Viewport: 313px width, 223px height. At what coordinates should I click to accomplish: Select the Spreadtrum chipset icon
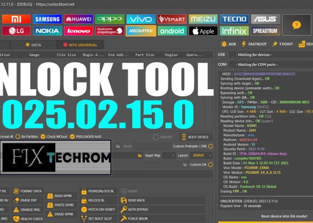266,31
